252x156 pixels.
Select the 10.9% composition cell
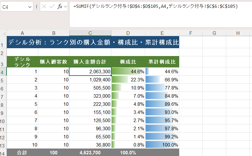[128, 88]
